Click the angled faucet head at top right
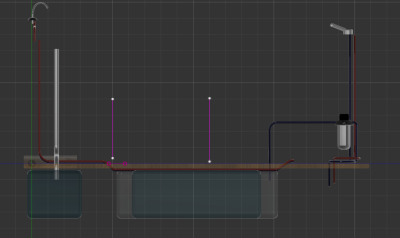 (x=340, y=28)
